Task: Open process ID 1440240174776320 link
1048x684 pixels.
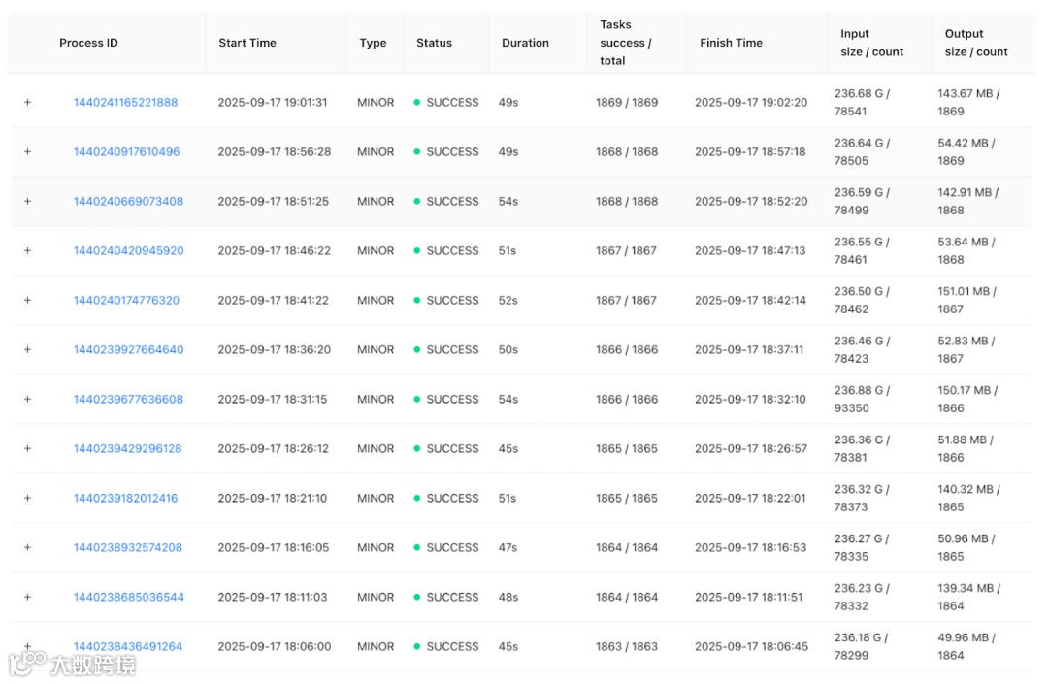Action: point(126,300)
